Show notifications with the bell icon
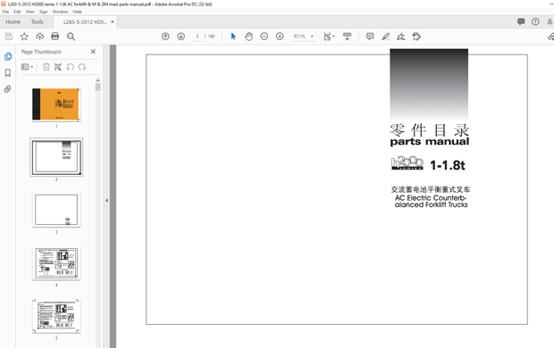This screenshot has height=348, width=554. (x=550, y=22)
